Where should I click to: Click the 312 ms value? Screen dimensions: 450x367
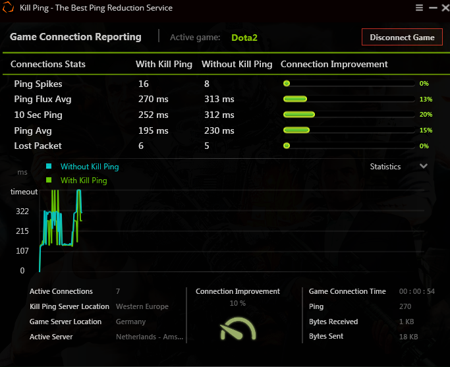(x=219, y=115)
